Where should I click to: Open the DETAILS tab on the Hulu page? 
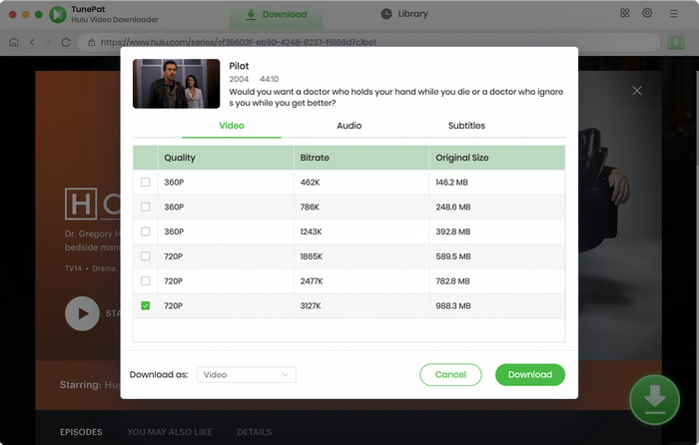pos(254,432)
